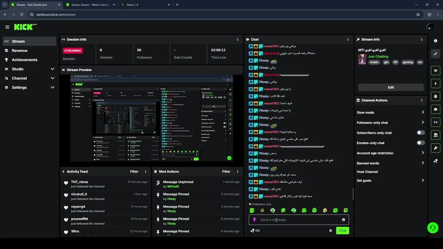
Task: Click the purple microphone icon in message box
Action: tap(254, 220)
